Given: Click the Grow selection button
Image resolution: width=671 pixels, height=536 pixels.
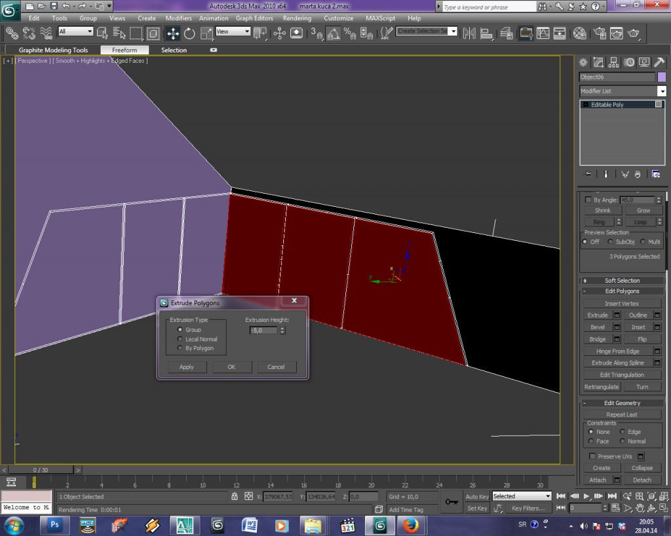Looking at the screenshot, I should pos(643,210).
